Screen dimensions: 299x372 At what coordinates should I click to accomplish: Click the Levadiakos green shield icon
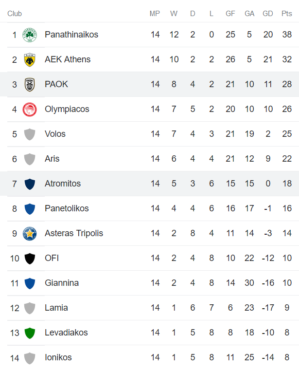30,333
